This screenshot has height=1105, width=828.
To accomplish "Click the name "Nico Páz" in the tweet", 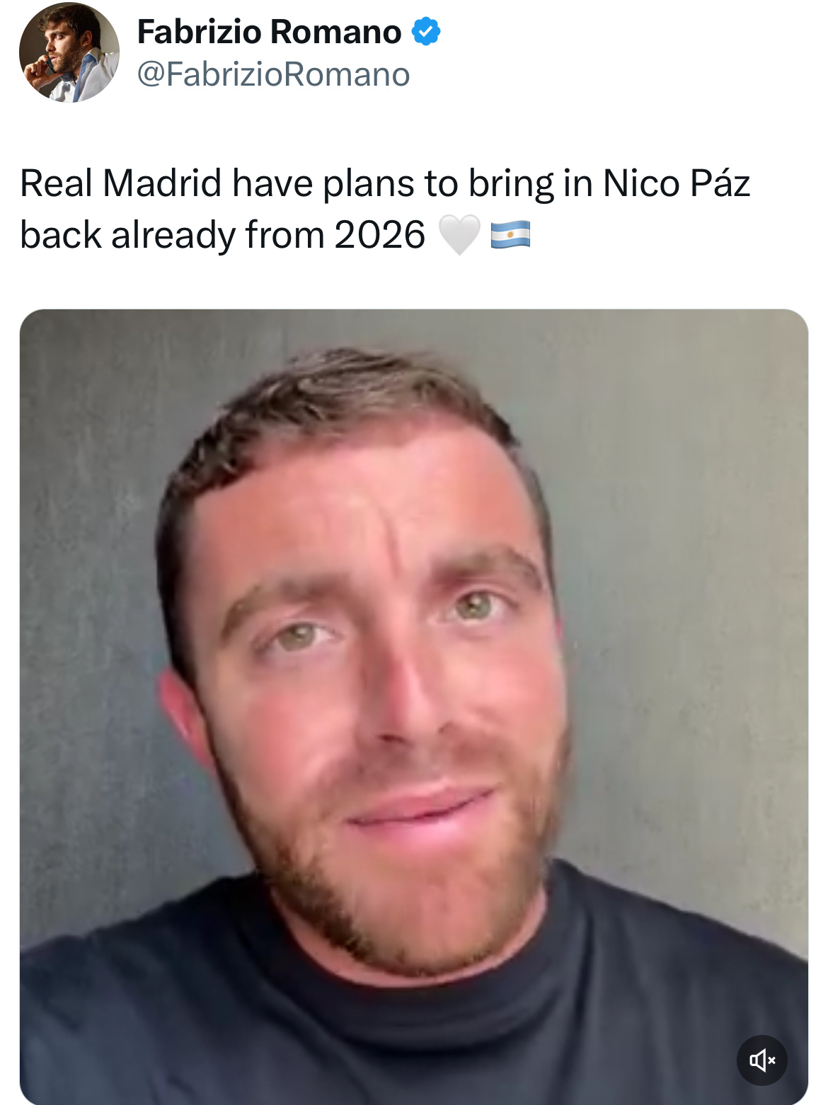I will (676, 183).
